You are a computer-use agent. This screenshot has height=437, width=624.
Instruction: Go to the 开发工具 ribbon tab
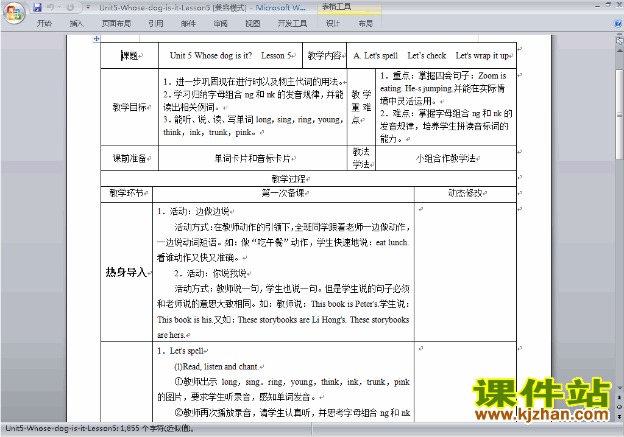[292, 24]
